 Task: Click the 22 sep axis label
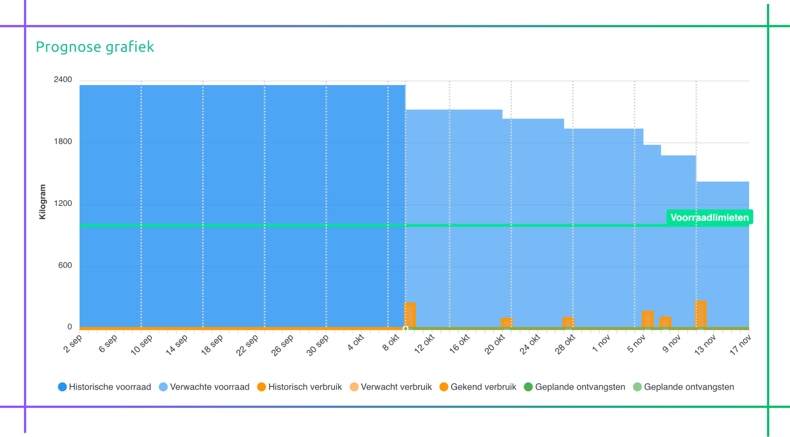coord(247,345)
